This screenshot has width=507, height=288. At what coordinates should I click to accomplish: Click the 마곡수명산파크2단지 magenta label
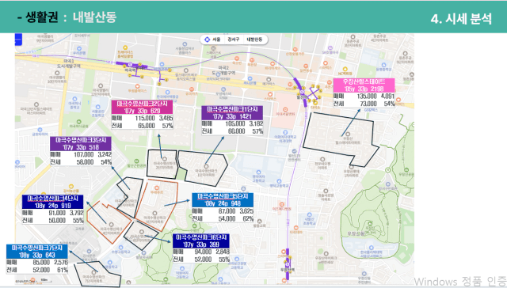click(x=142, y=107)
